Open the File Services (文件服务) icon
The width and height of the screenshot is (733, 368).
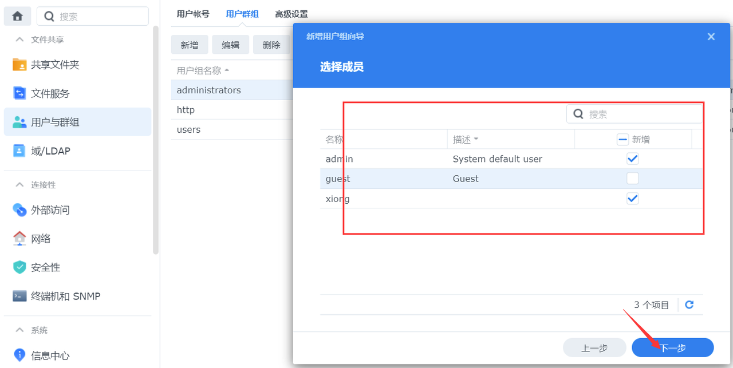19,93
